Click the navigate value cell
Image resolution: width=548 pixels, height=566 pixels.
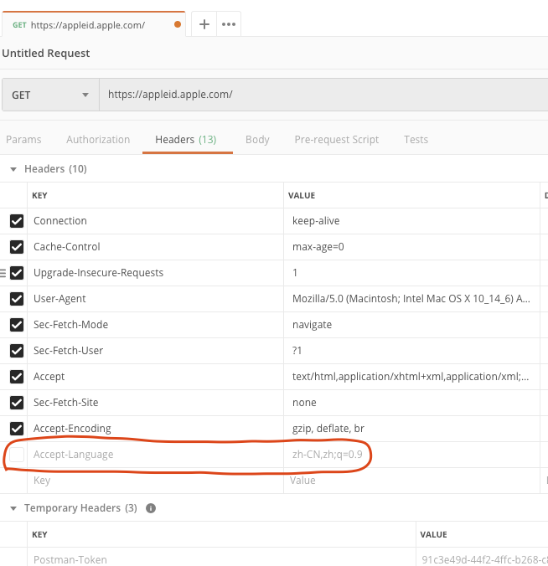tap(411, 325)
